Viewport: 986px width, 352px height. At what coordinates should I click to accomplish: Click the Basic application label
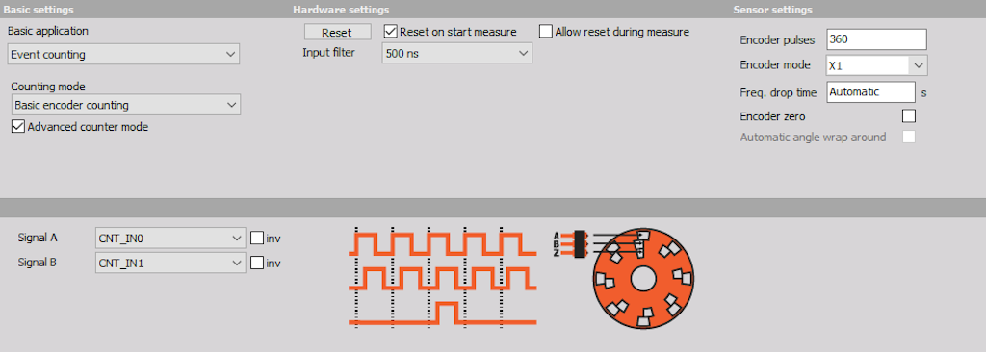(x=48, y=30)
